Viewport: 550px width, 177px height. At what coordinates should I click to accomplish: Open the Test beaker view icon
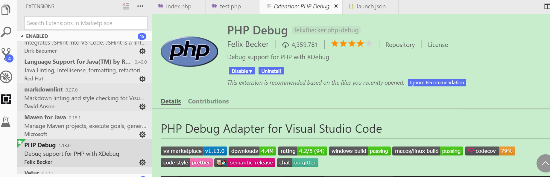6,122
